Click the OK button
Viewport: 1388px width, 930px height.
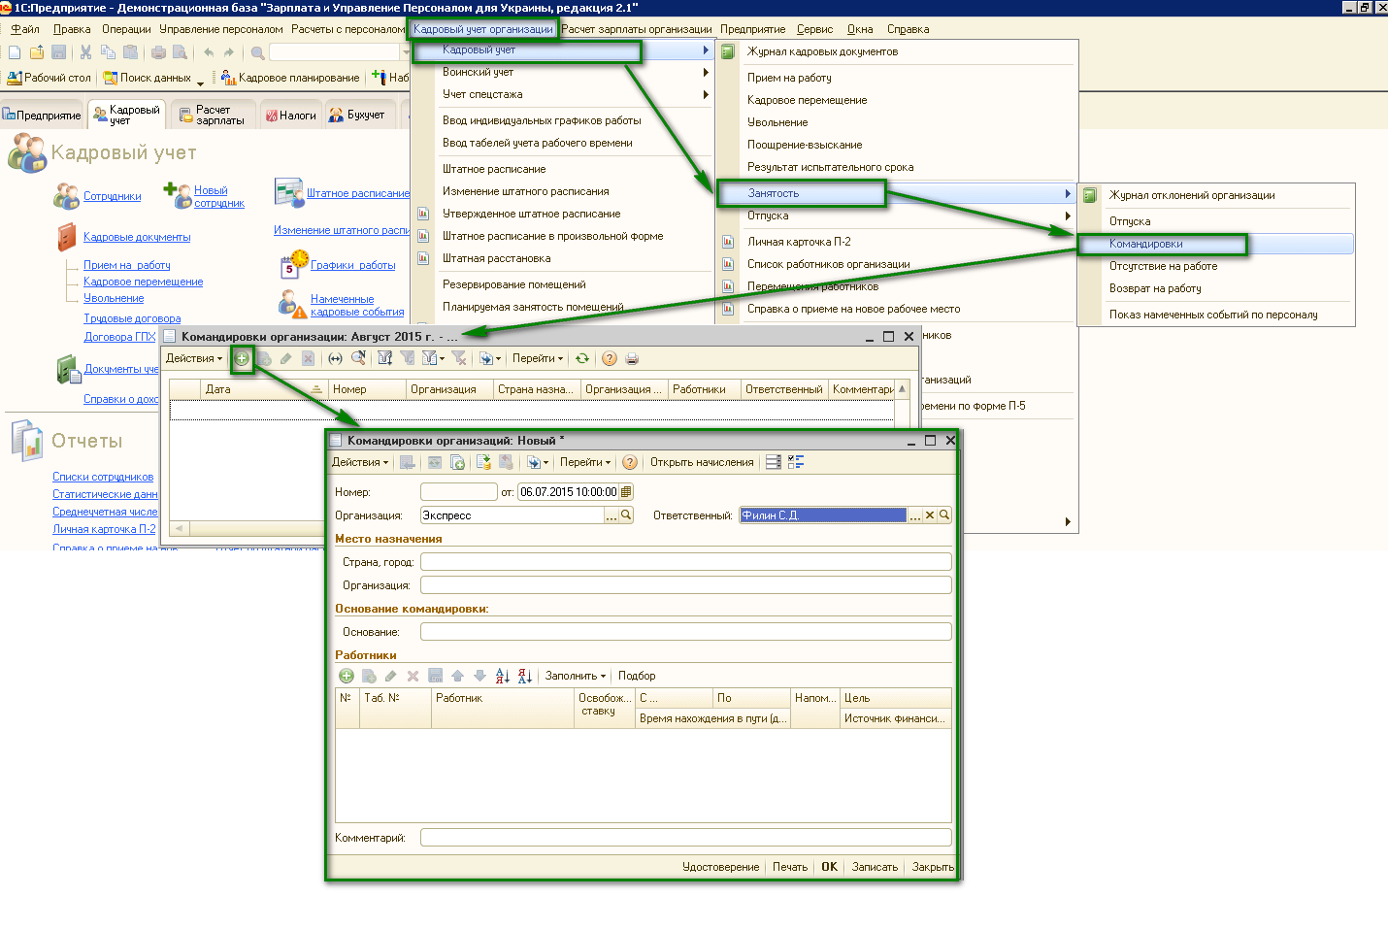pyautogui.click(x=829, y=867)
